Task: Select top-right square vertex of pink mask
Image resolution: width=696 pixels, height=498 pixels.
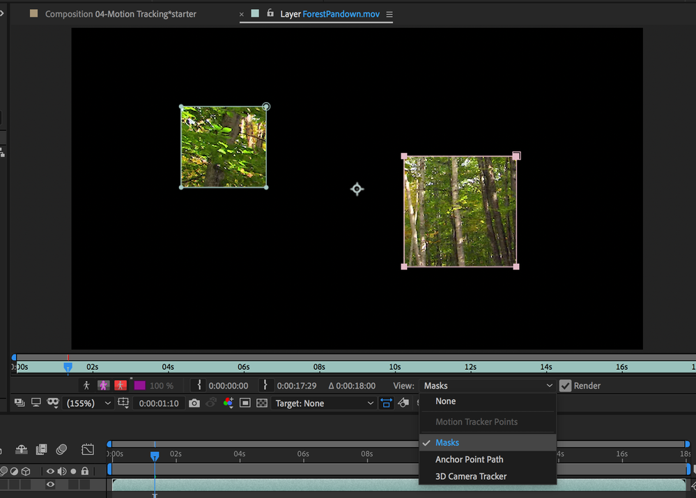Action: pyautogui.click(x=516, y=156)
